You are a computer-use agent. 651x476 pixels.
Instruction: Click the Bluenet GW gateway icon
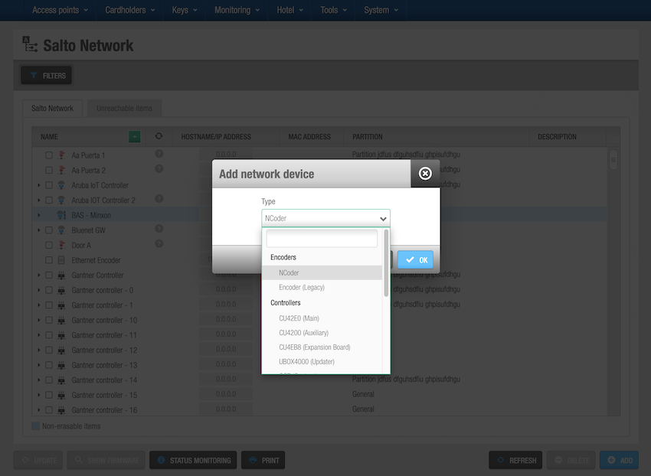point(61,230)
